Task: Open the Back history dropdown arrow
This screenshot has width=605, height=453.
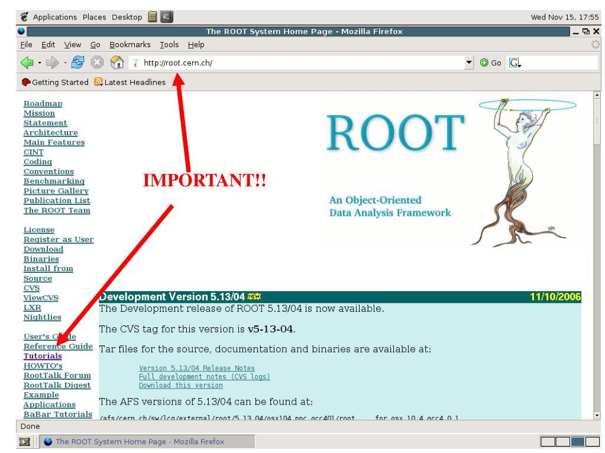Action: pos(40,63)
